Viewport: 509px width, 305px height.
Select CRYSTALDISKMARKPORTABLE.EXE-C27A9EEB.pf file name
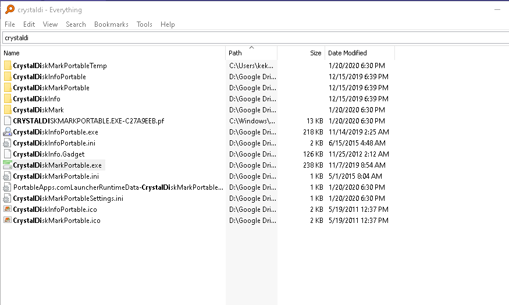point(88,121)
